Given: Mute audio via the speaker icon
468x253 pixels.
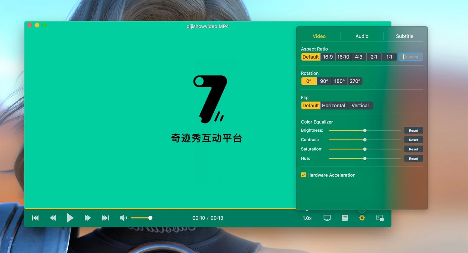Looking at the screenshot, I should [123, 218].
